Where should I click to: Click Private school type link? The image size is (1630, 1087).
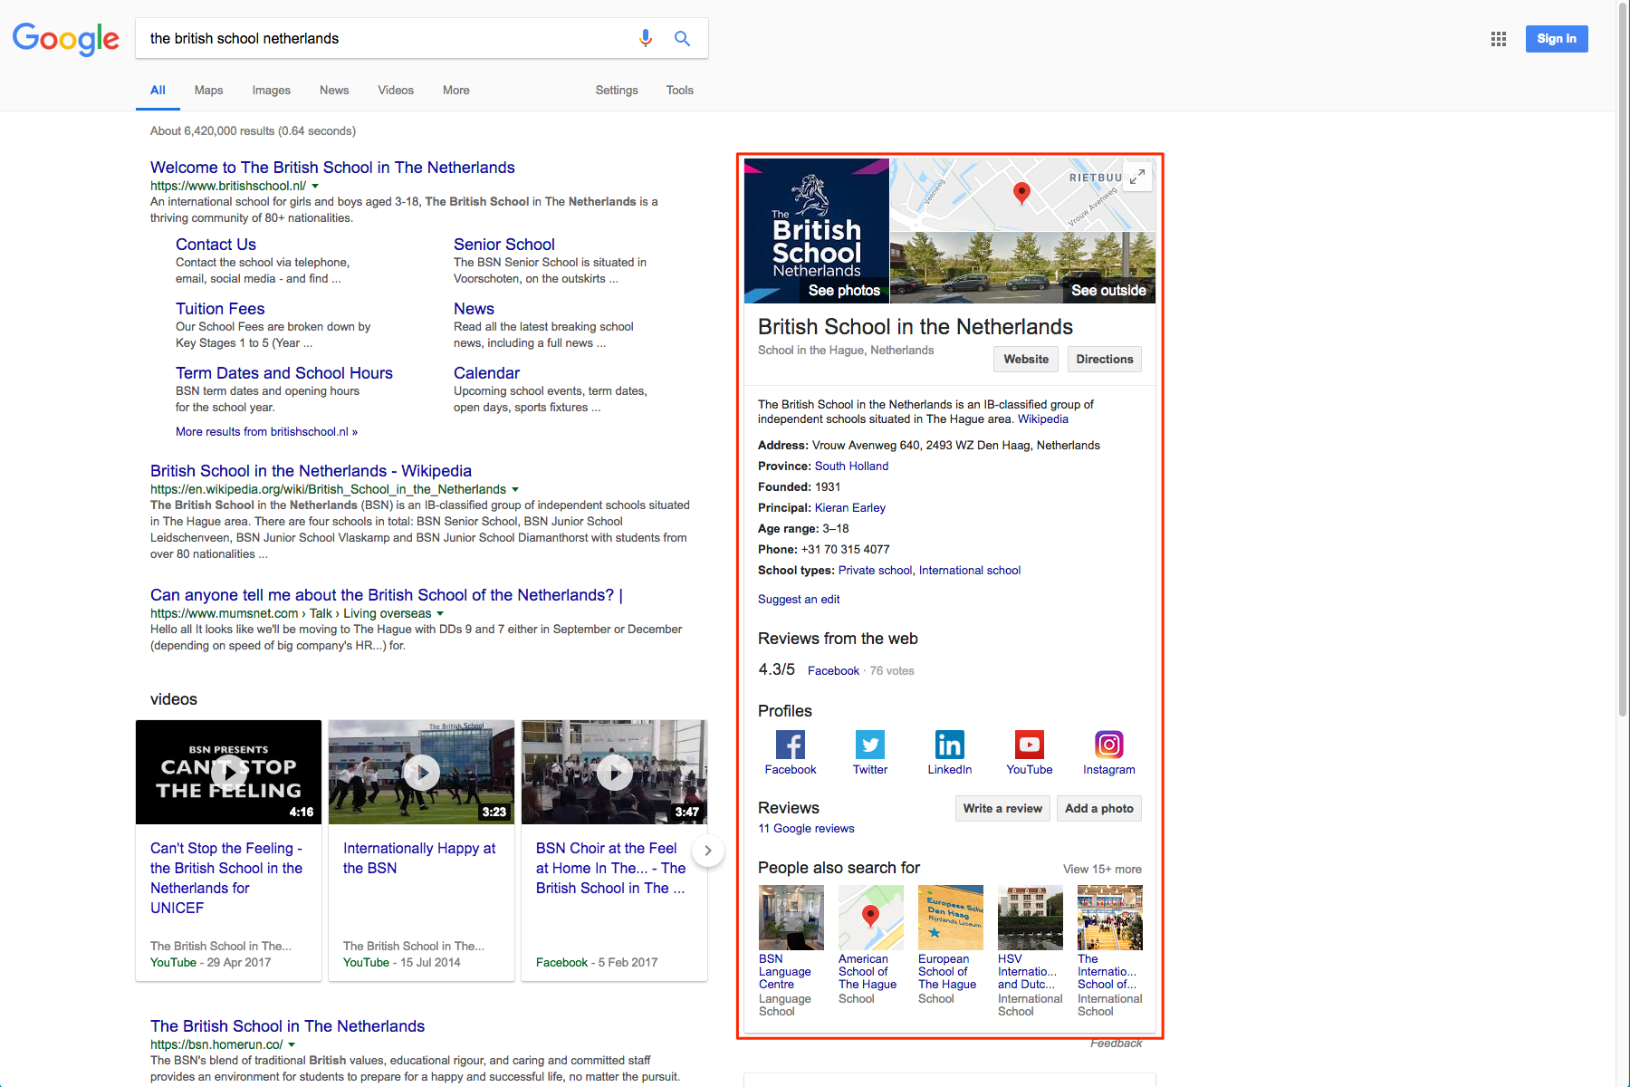tap(876, 571)
